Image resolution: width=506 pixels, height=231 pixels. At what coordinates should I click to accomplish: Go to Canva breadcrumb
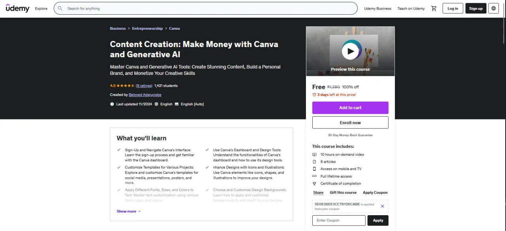click(x=174, y=28)
